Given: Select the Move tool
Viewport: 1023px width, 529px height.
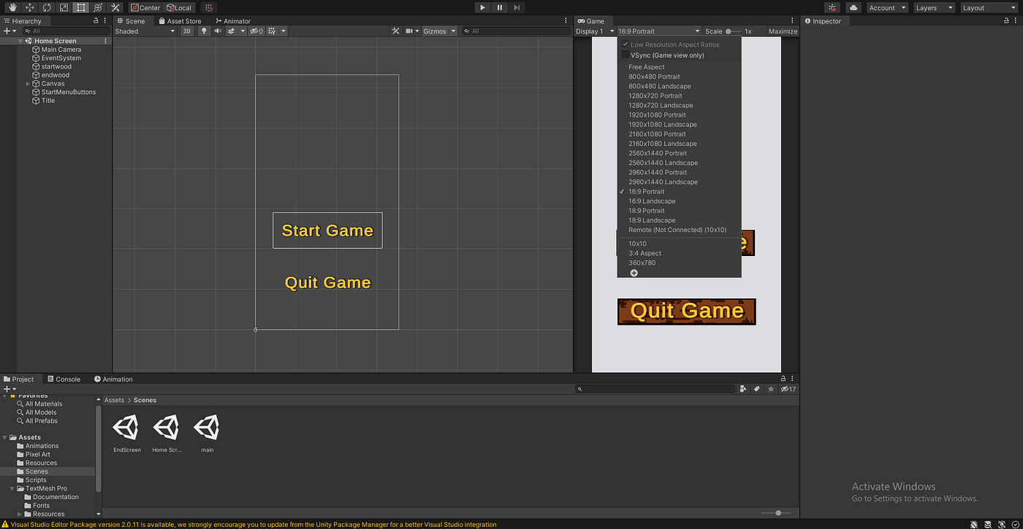Looking at the screenshot, I should [x=30, y=7].
